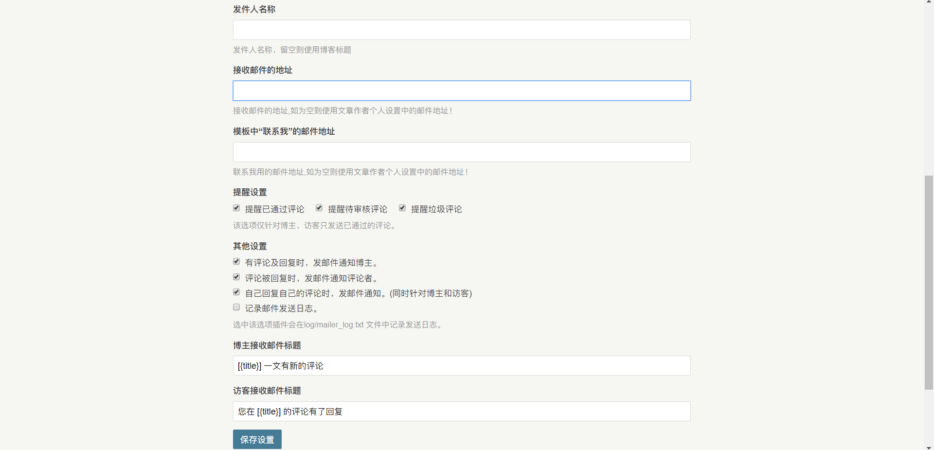
Task: Click the 发件人名称 input field
Action: click(461, 30)
